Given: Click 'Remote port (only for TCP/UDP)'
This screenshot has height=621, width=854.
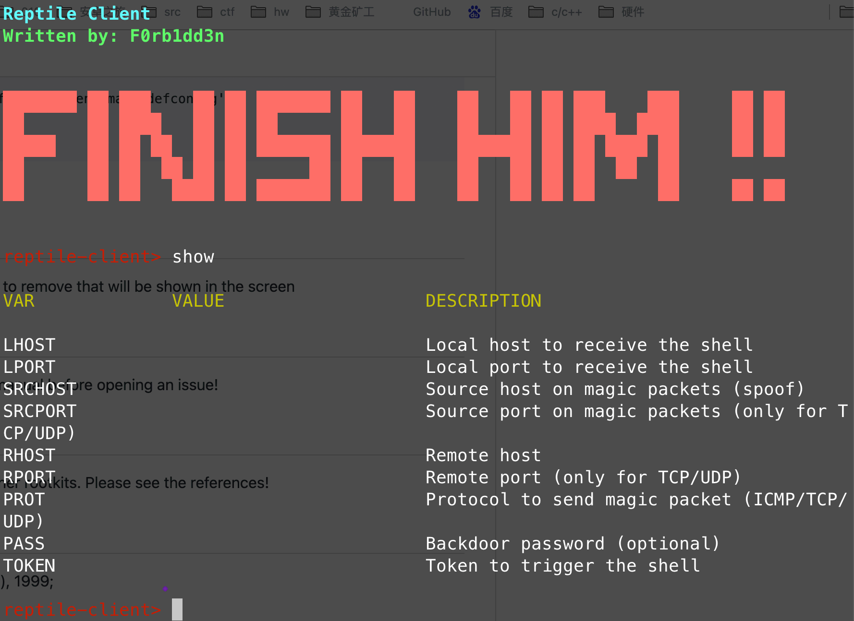Looking at the screenshot, I should 584,478.
